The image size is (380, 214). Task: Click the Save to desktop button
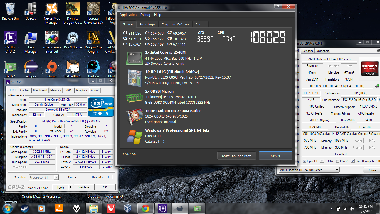click(x=236, y=156)
